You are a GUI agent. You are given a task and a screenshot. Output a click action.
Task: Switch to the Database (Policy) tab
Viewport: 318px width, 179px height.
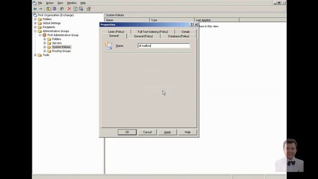click(x=179, y=36)
